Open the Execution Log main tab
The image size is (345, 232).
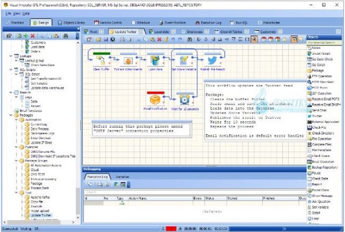pos(208,23)
